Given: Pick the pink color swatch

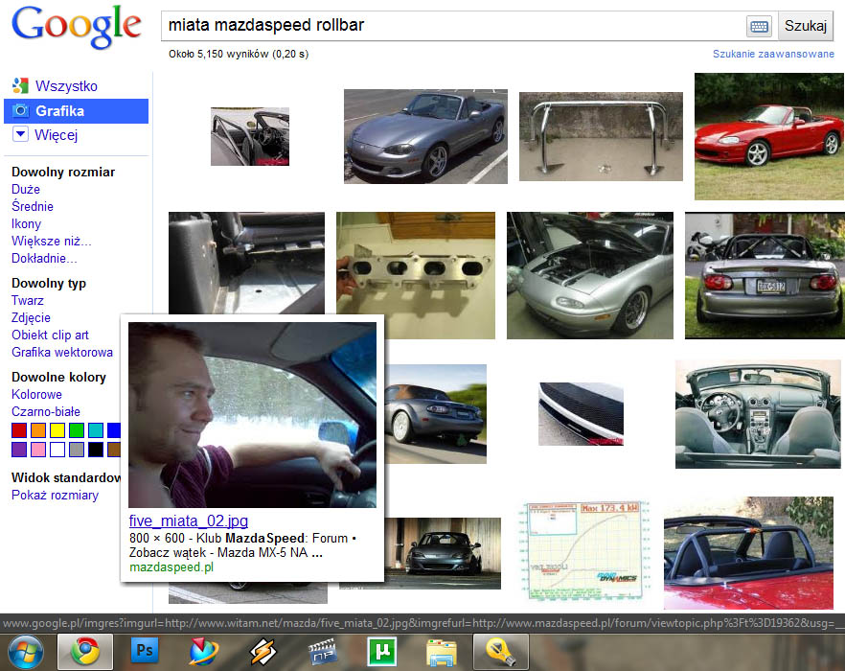Looking at the screenshot, I should click(38, 450).
